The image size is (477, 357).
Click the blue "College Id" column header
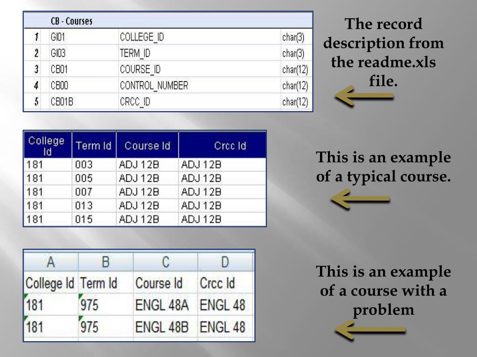pos(48,145)
